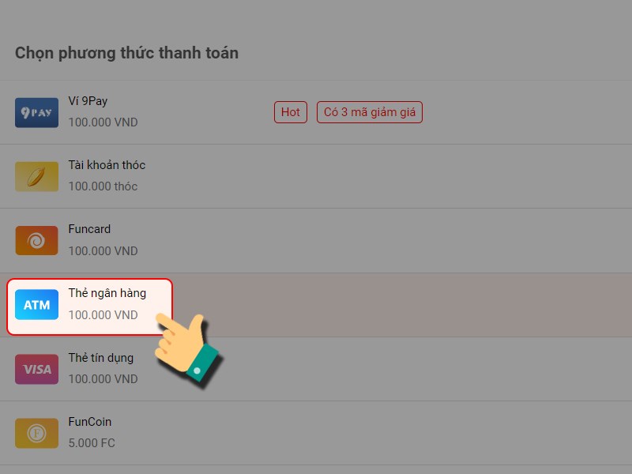Click the 100.000 thóc amount
The width and height of the screenshot is (632, 474).
[x=103, y=186]
